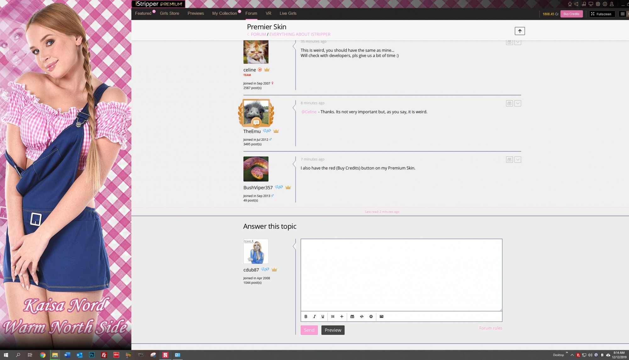Click inside the reply text area
The image size is (629, 360).
point(401,275)
